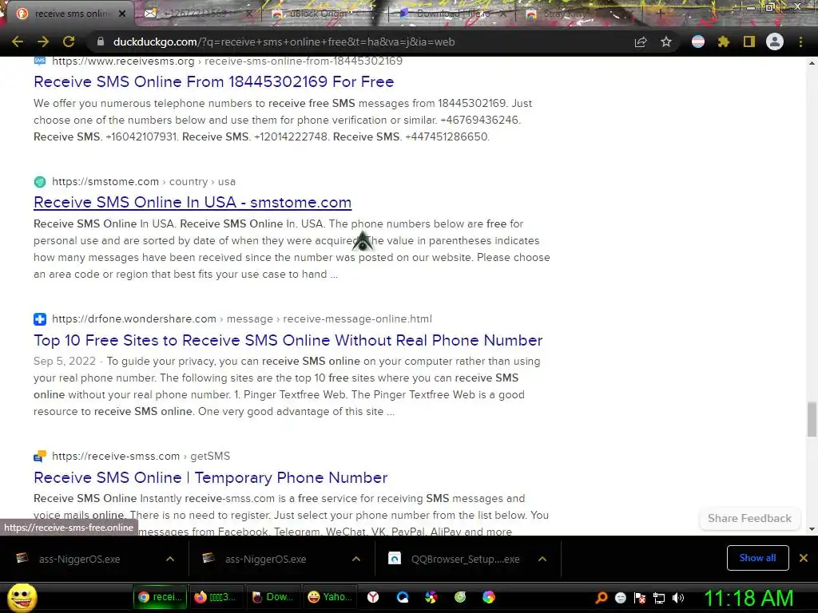
Task: Click the smstome.com green favicon
Action: (40, 182)
